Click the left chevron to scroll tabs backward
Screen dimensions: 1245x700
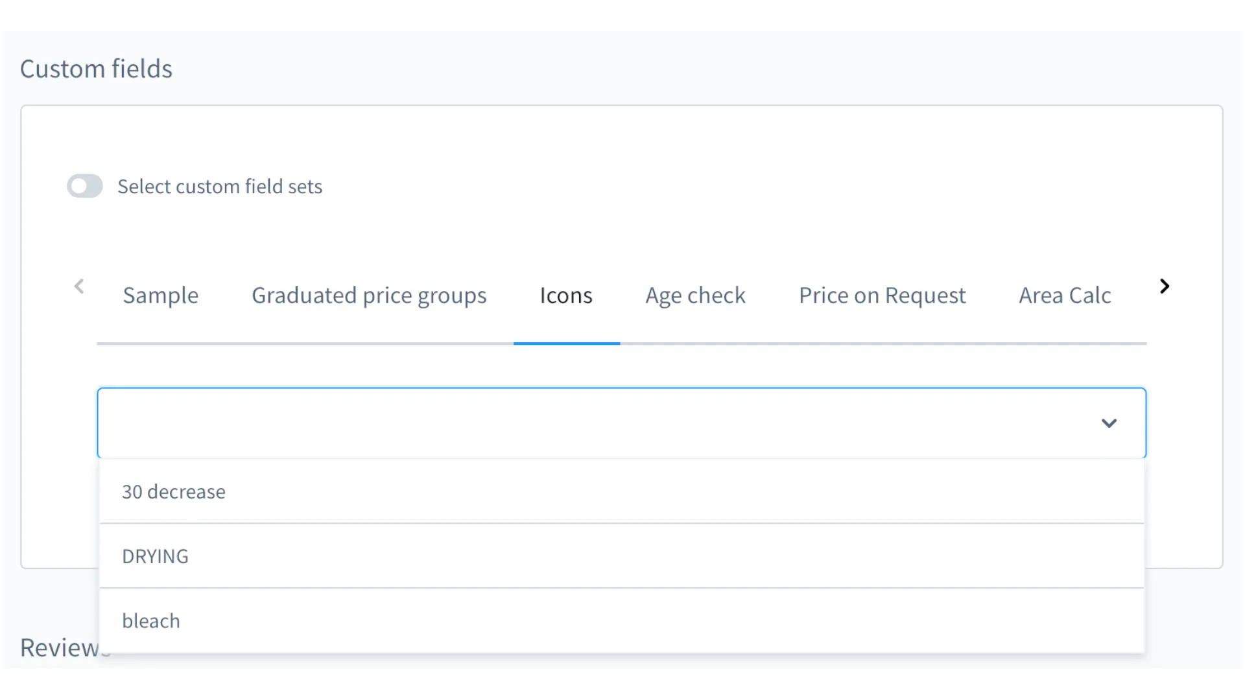coord(79,286)
